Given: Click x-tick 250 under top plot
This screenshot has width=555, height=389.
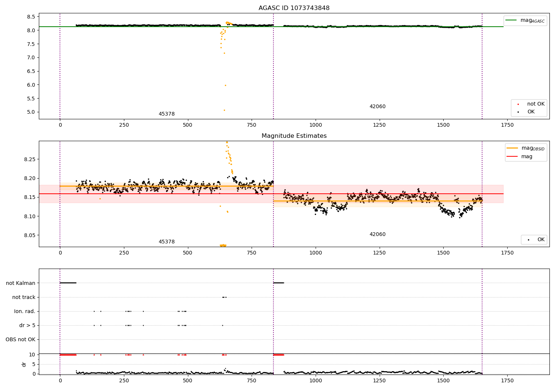Looking at the screenshot, I should 124,125.
